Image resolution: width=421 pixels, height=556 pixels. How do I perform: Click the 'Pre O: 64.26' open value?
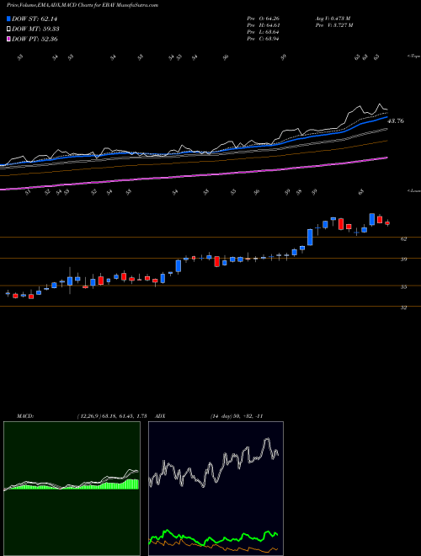click(263, 19)
